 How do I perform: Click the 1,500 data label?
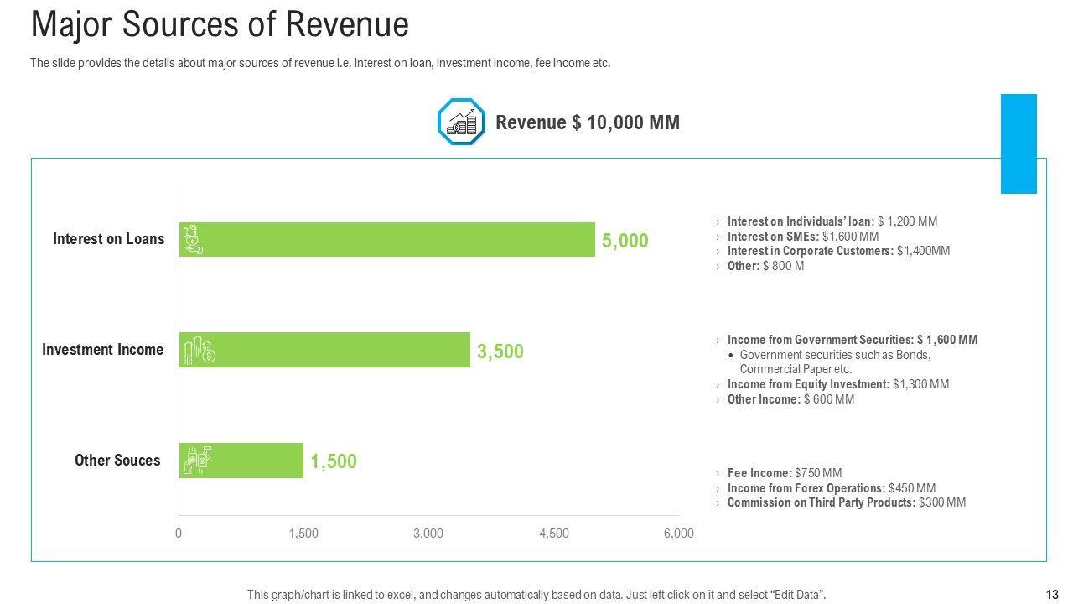click(x=334, y=461)
